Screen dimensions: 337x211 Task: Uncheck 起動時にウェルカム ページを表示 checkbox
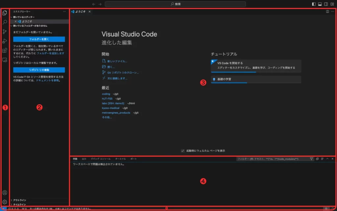(183, 151)
